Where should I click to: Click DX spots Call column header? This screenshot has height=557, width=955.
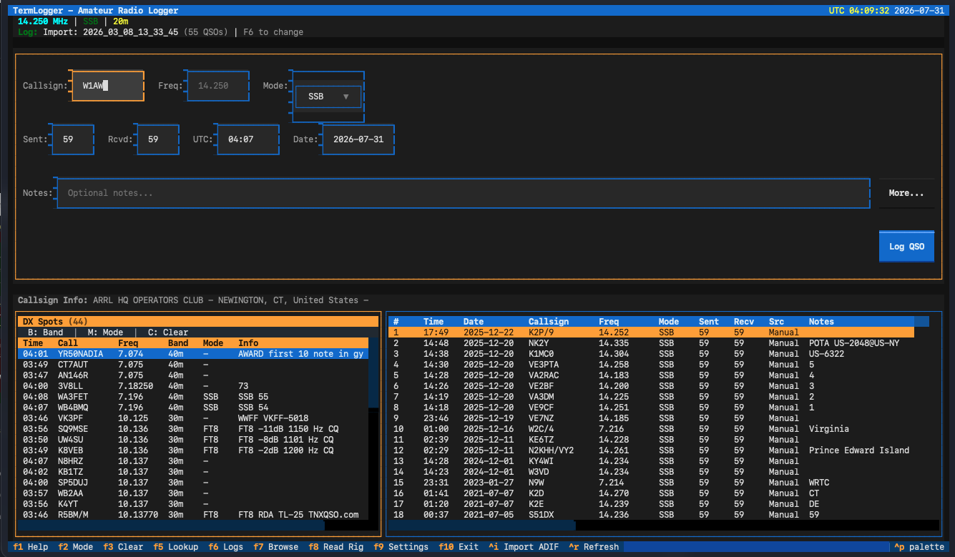[x=68, y=343]
